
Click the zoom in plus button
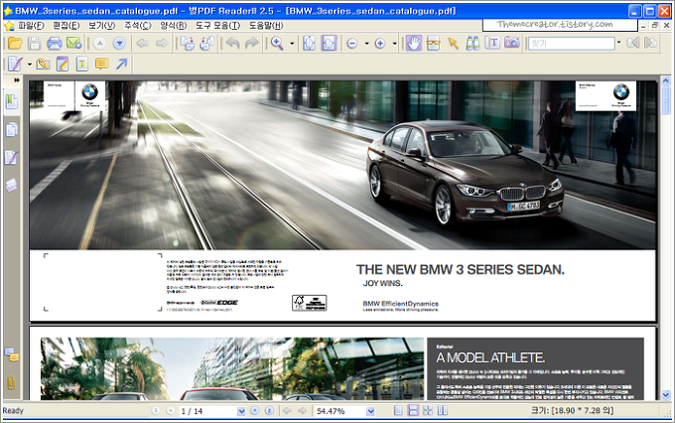pyautogui.click(x=380, y=43)
